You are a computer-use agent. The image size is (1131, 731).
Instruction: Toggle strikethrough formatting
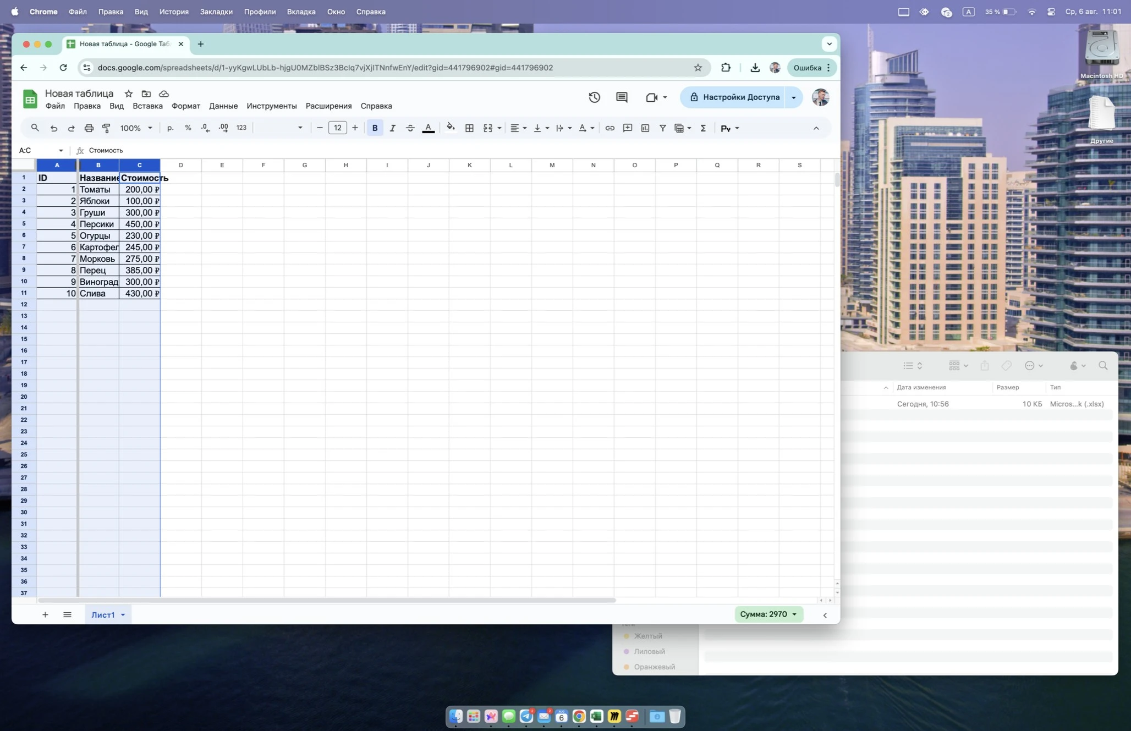410,128
